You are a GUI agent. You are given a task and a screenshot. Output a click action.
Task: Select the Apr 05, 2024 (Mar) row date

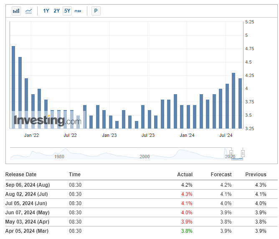[27, 231]
